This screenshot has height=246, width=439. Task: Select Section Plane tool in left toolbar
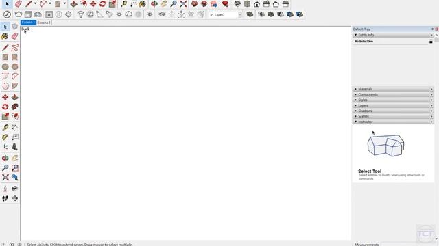click(x=15, y=198)
